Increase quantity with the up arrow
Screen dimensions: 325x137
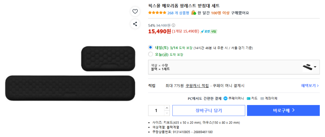click(167, 108)
